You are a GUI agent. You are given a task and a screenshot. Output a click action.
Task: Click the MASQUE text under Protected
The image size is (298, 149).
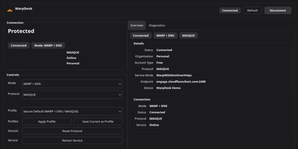pyautogui.click(x=73, y=52)
